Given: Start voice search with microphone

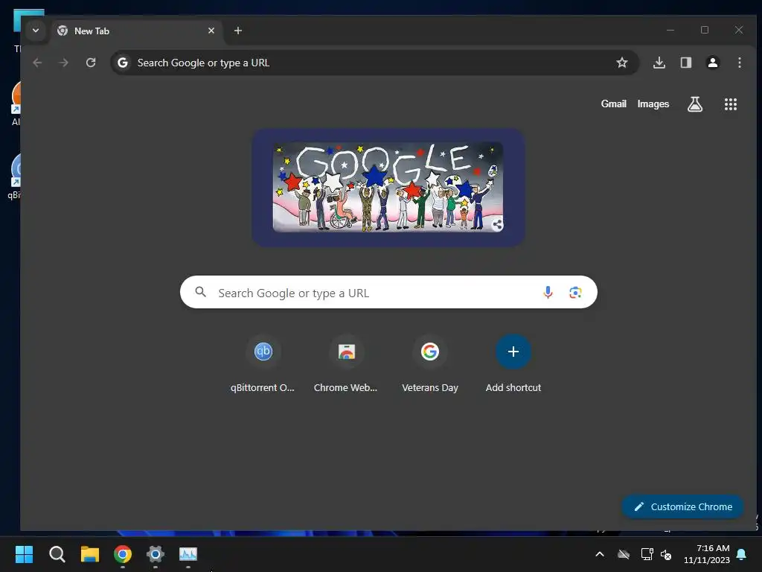Looking at the screenshot, I should point(548,292).
